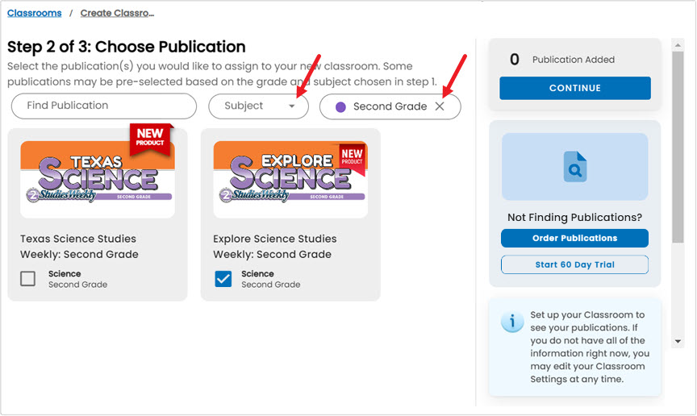Screen dimensions: 697x416
Task: Click the document search icon
Action: [x=575, y=167]
